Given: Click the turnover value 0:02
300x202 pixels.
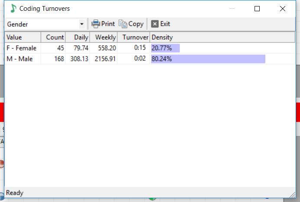Looking at the screenshot, I should click(x=140, y=58).
